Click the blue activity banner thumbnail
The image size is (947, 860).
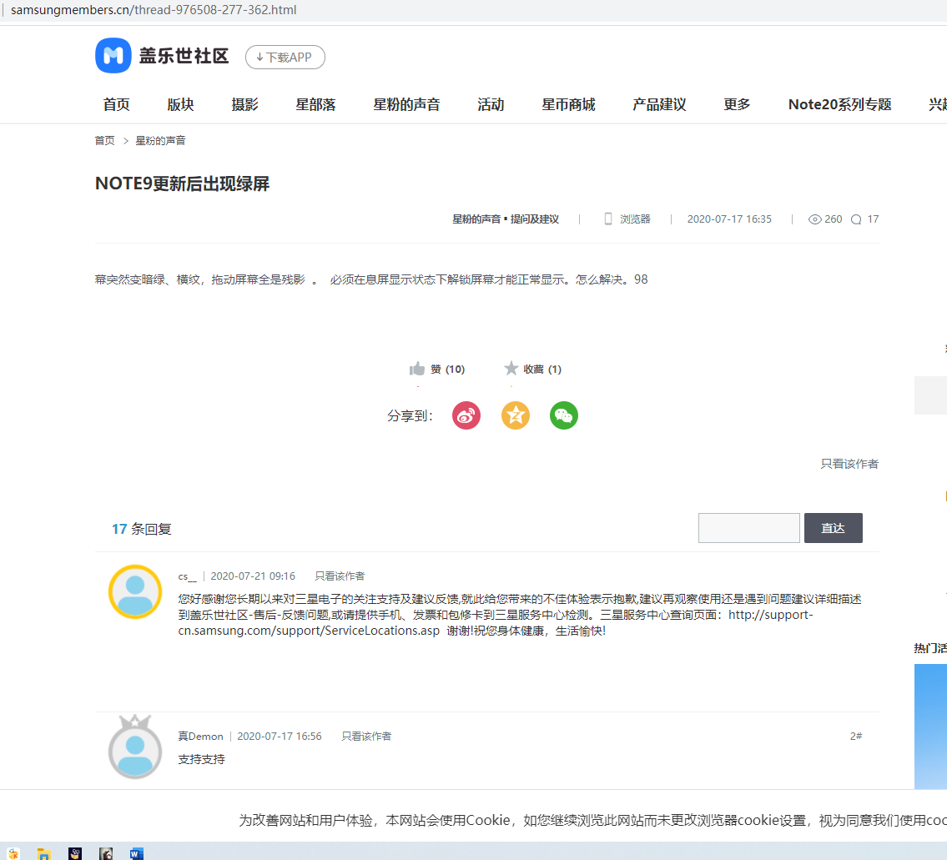(930, 727)
